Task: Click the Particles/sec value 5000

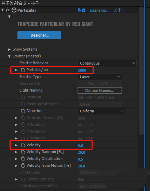Action: (x=82, y=70)
